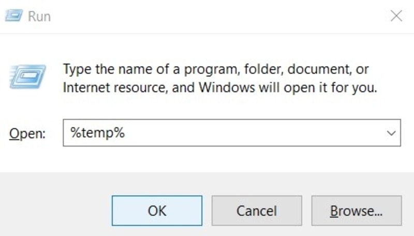Click the "Run" title text
The width and height of the screenshot is (414, 236).
tap(39, 17)
